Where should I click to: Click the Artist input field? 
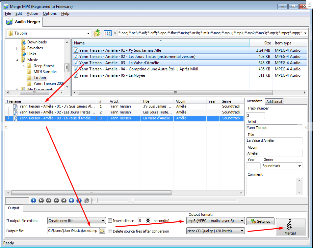click(x=274, y=128)
